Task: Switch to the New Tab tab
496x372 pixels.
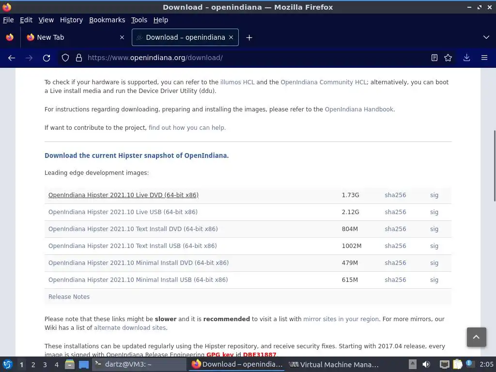Action: pos(75,37)
